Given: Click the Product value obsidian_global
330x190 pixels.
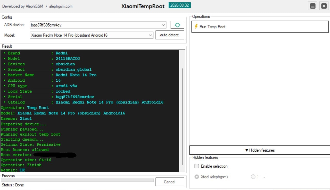Looking at the screenshot, I should click(73, 70).
